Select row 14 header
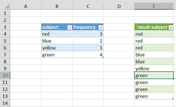176x107 pixels. coord(5,103)
